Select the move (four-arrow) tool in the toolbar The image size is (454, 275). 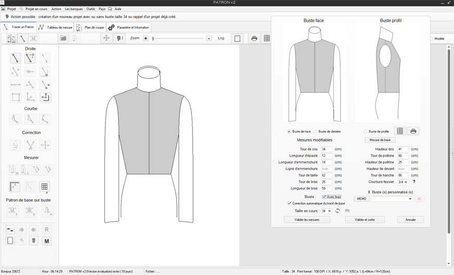pos(106,38)
